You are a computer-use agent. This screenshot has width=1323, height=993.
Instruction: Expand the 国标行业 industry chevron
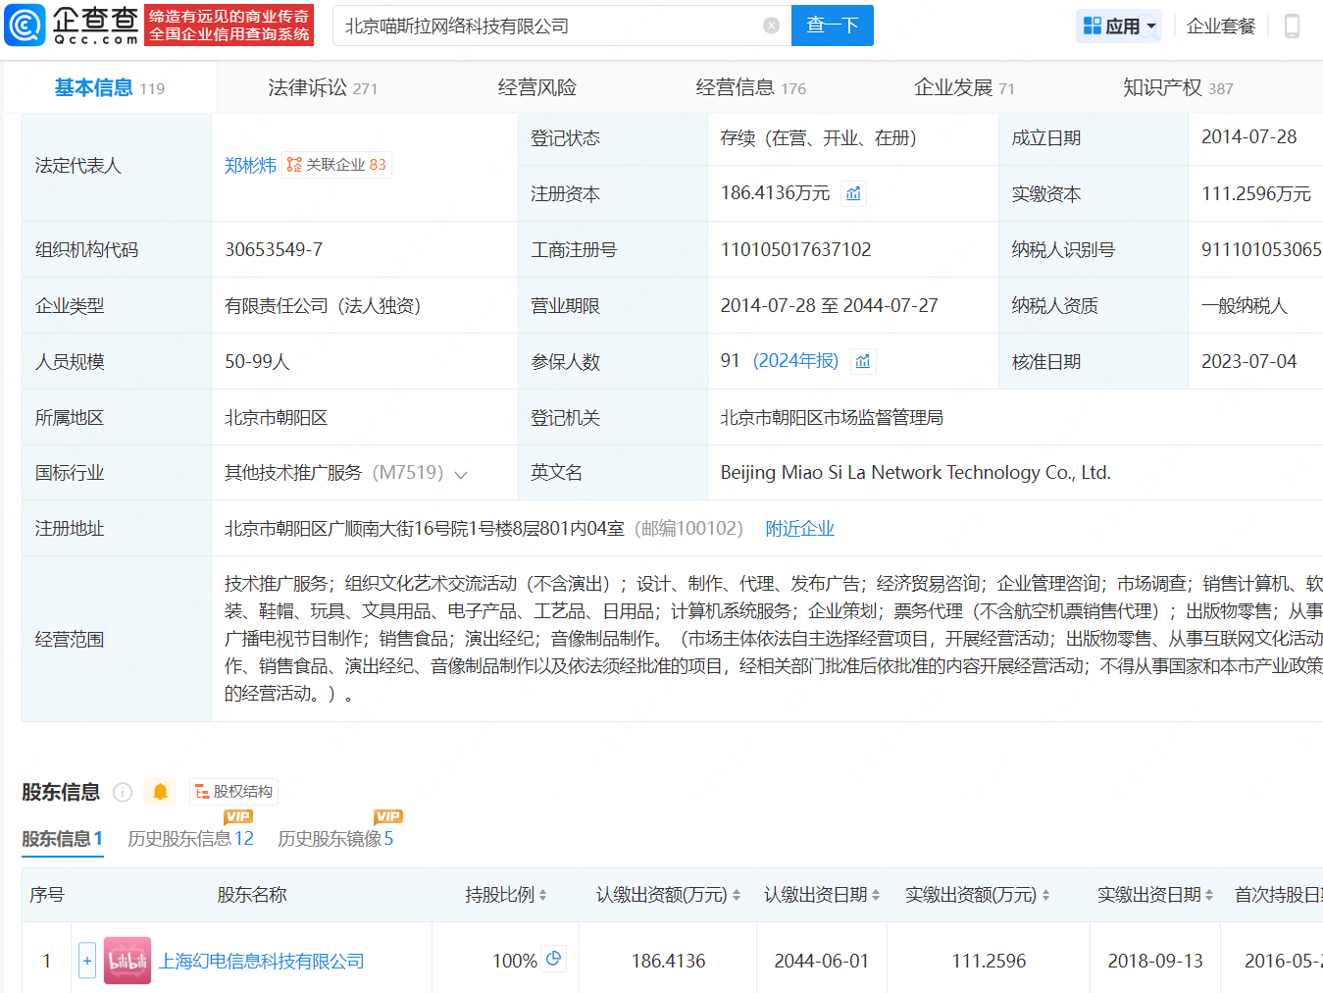coord(461,475)
